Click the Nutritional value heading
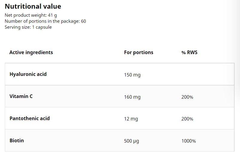 coord(33,6)
